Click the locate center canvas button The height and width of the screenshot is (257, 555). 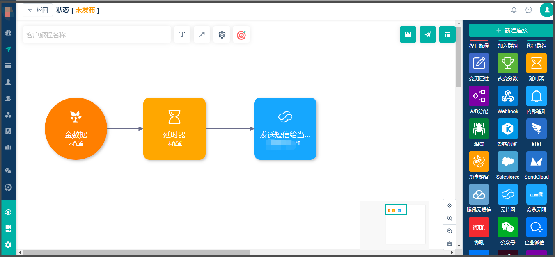pos(450,205)
